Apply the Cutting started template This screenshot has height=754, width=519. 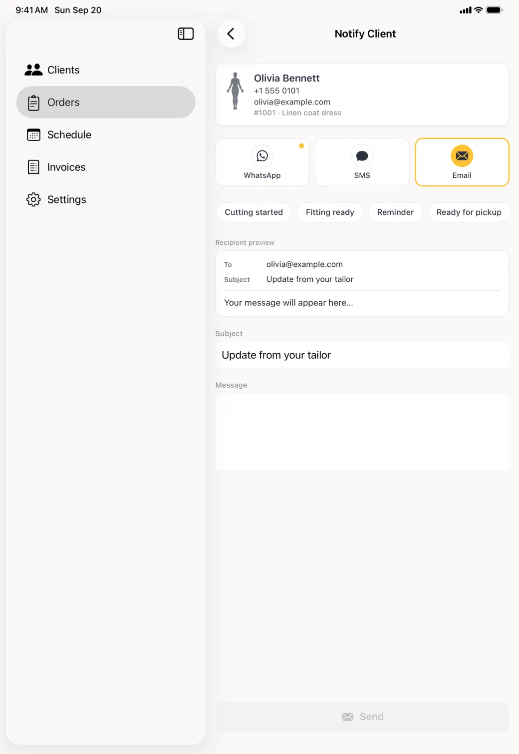(x=254, y=212)
